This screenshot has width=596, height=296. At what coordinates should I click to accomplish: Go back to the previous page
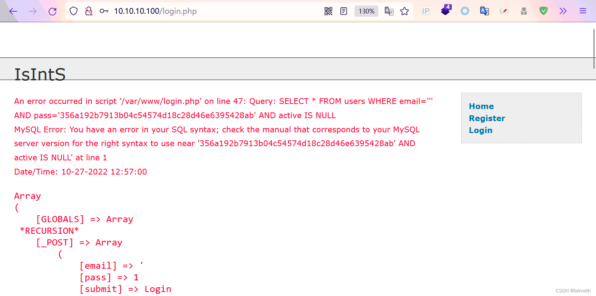coord(13,11)
